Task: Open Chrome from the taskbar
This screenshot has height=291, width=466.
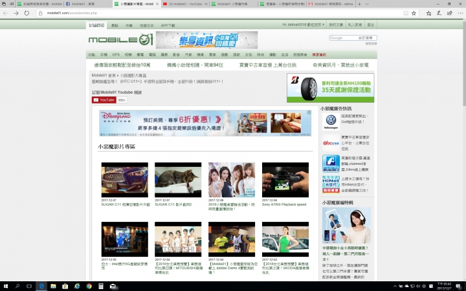Action: (89, 286)
